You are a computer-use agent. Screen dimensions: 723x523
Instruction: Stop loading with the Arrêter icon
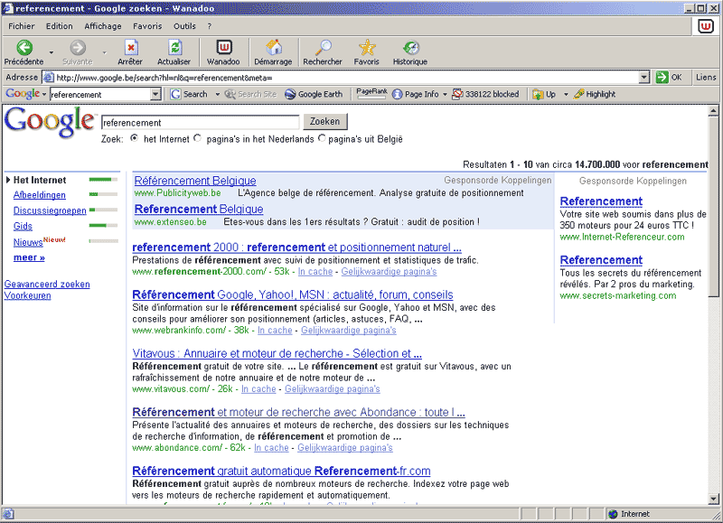click(x=131, y=48)
